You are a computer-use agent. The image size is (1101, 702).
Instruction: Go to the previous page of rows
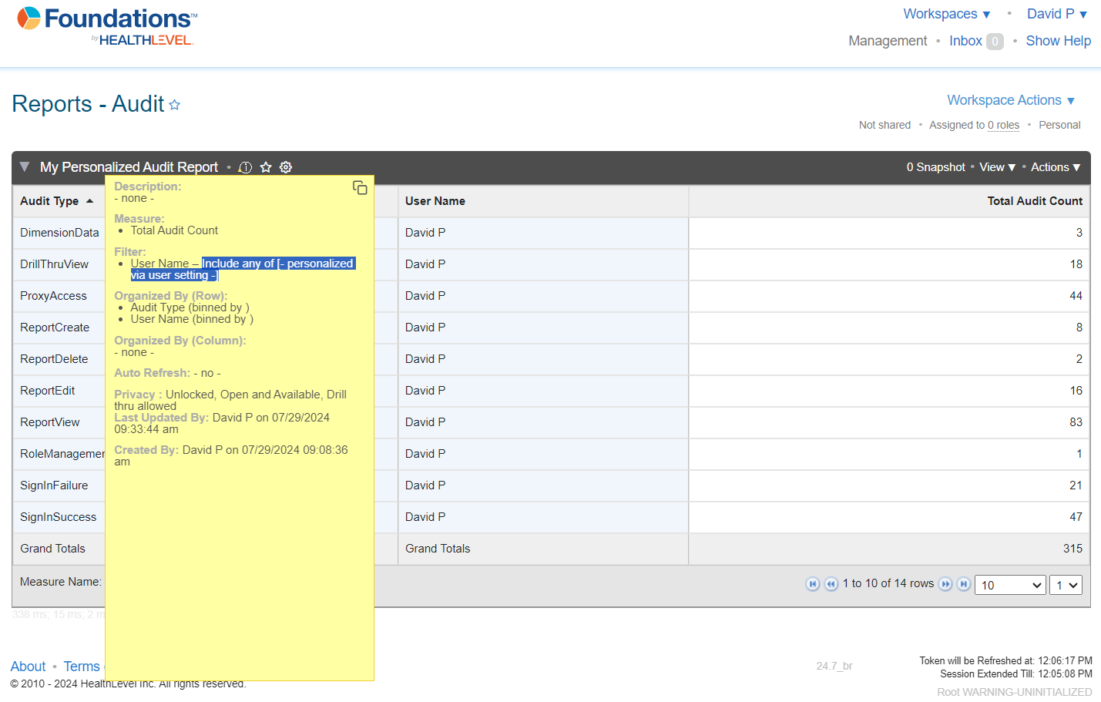pyautogui.click(x=831, y=584)
